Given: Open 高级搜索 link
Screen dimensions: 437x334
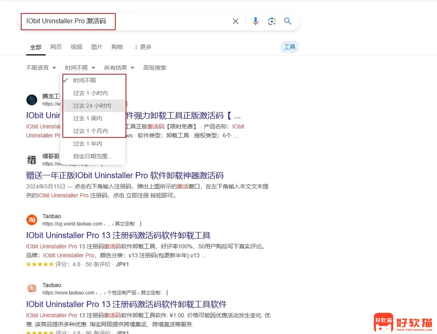Looking at the screenshot, I should 154,68.
